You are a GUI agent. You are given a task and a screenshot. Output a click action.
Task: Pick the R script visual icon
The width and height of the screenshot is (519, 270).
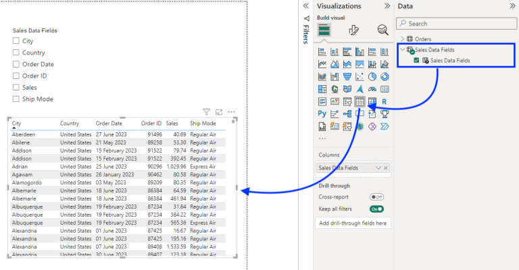385,102
